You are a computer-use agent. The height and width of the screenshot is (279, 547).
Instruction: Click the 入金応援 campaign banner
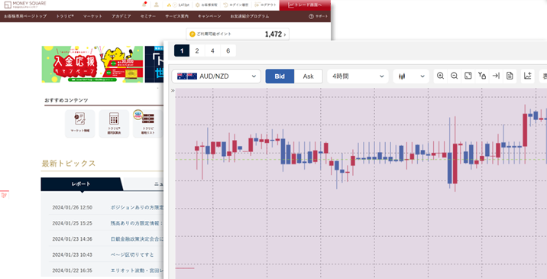click(92, 64)
